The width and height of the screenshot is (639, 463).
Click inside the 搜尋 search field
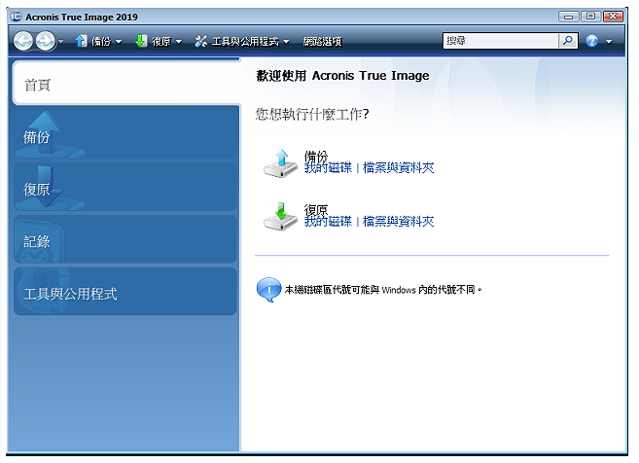pyautogui.click(x=501, y=41)
